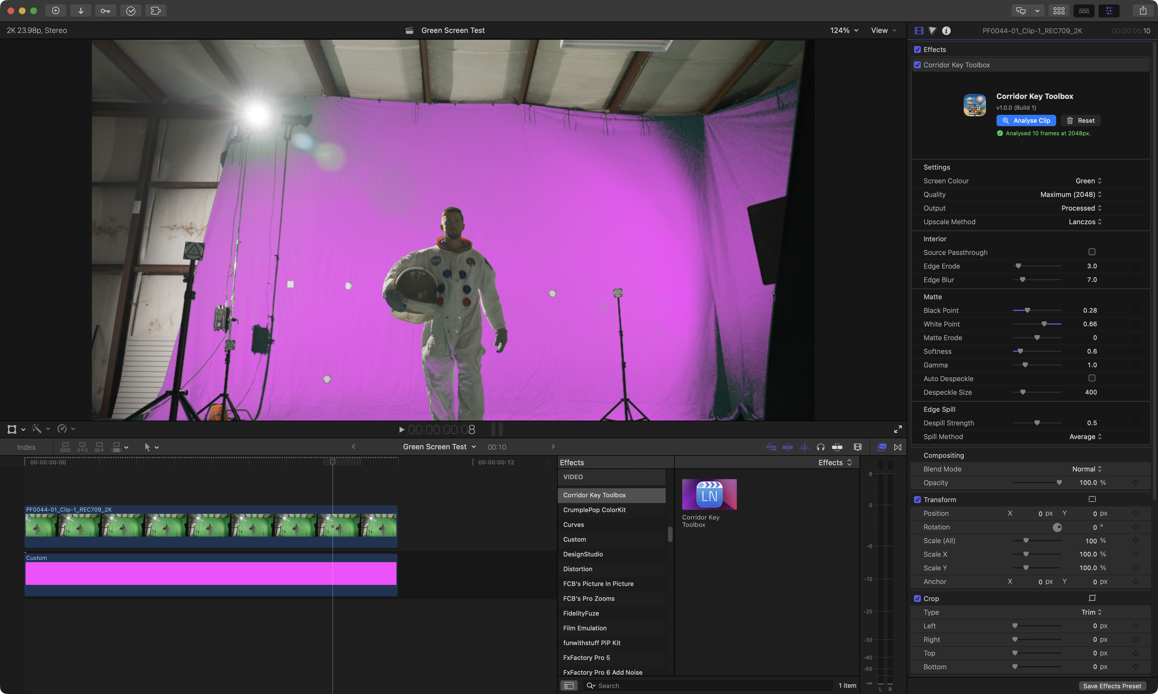
Task: Open the viewer zoom 124% dropdown
Action: point(844,30)
